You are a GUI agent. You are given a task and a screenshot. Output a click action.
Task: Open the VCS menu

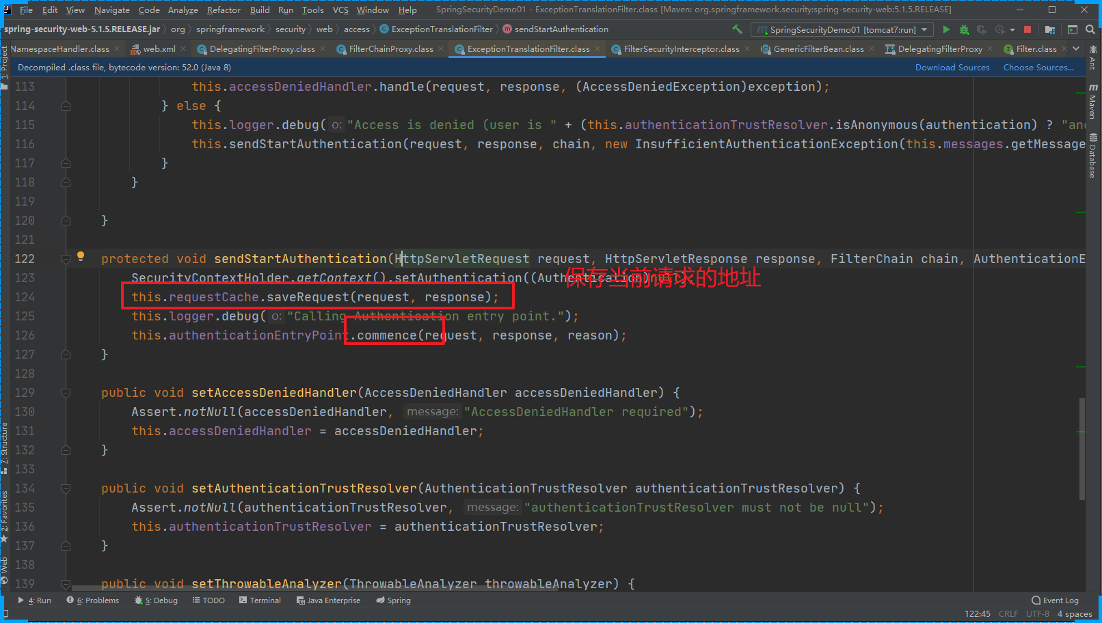click(x=340, y=10)
